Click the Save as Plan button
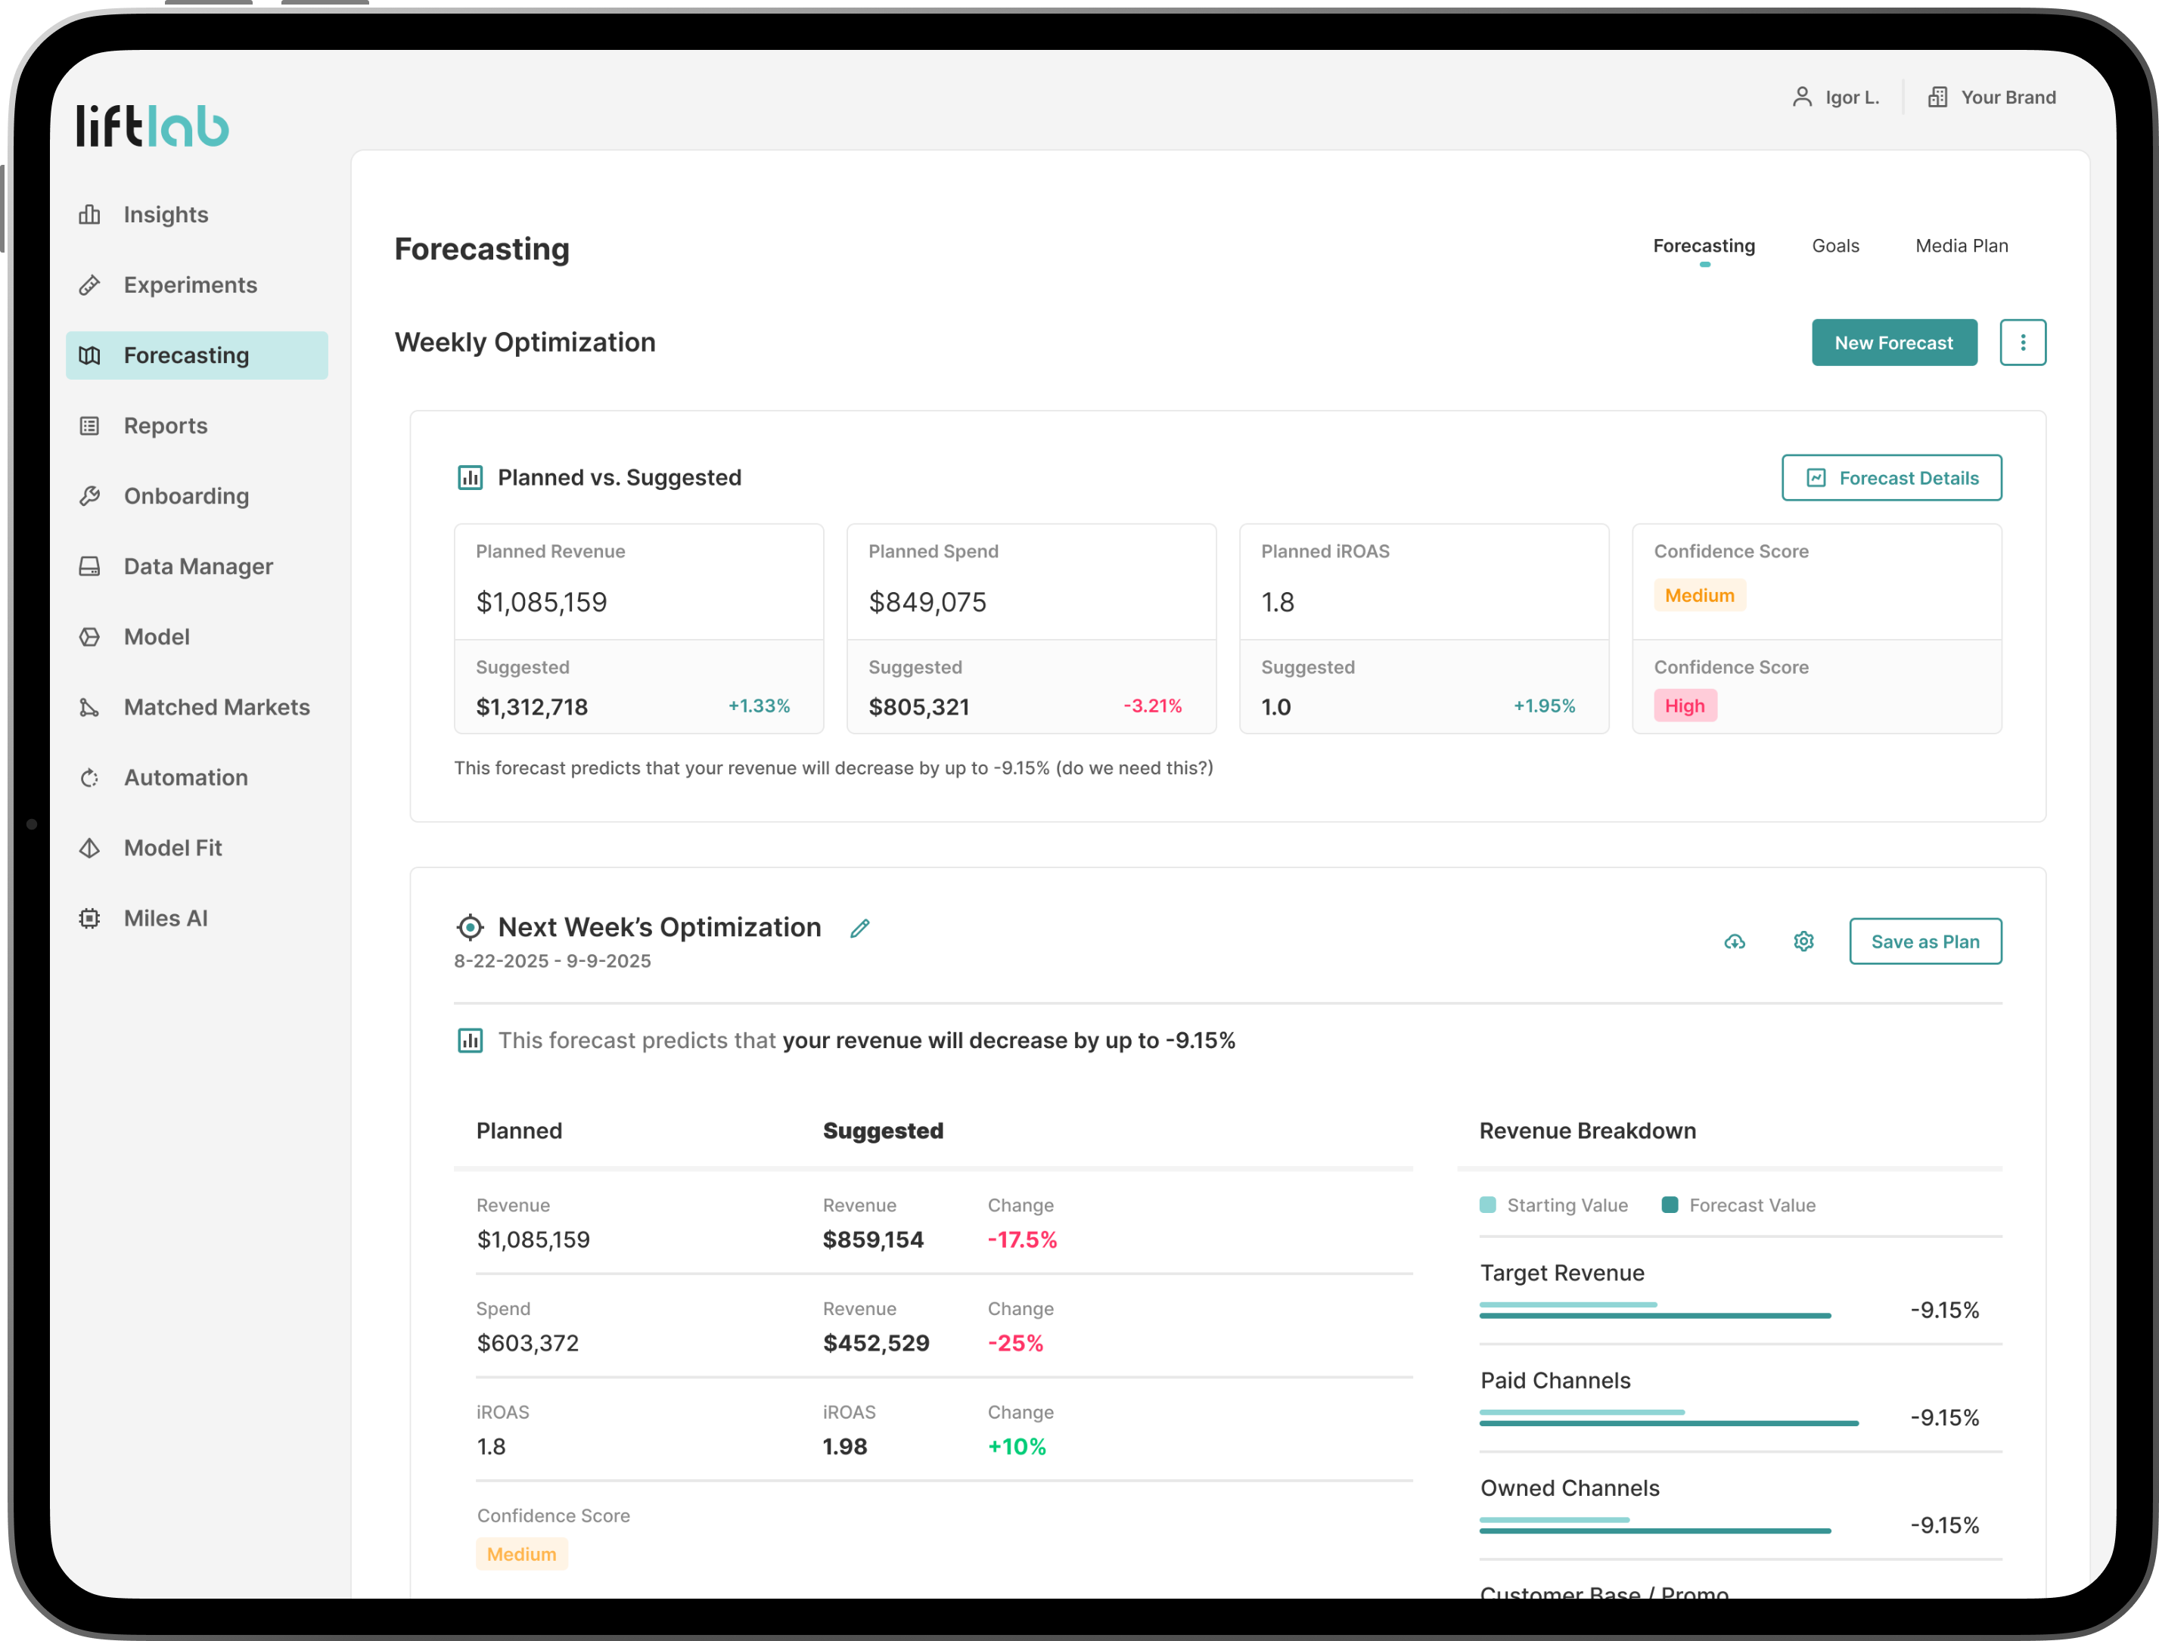Image resolution: width=2159 pixels, height=1641 pixels. (1924, 941)
